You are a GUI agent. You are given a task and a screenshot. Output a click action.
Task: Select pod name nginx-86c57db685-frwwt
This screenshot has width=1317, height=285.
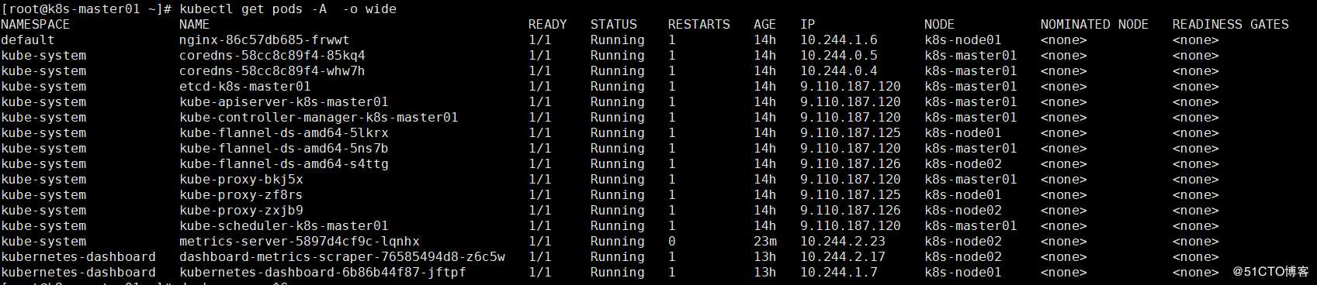(265, 40)
